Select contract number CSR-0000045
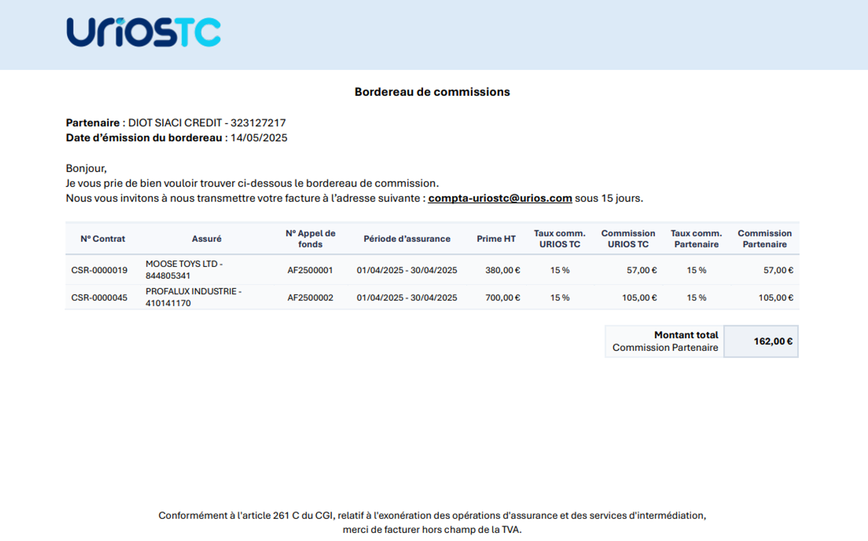 click(99, 297)
